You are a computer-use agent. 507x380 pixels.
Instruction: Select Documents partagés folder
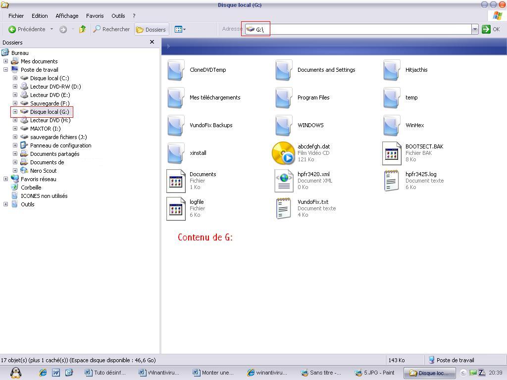click(x=54, y=154)
